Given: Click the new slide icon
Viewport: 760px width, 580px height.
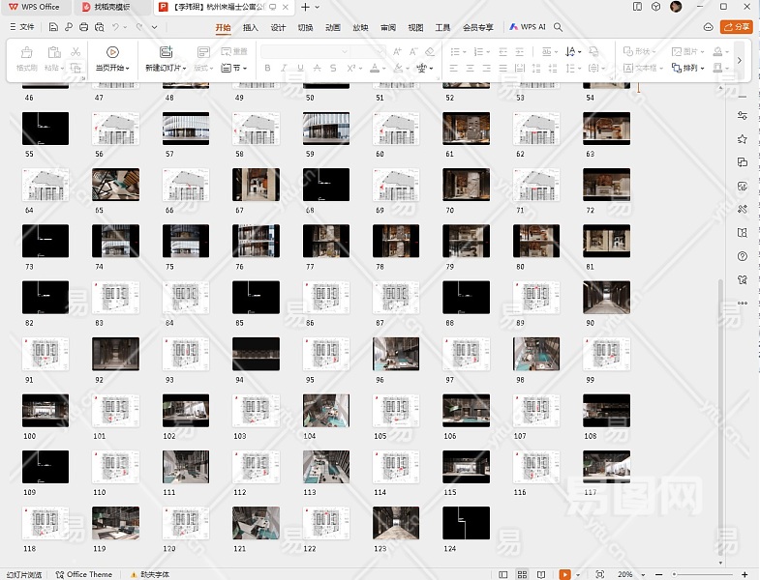Looking at the screenshot, I should tap(166, 52).
